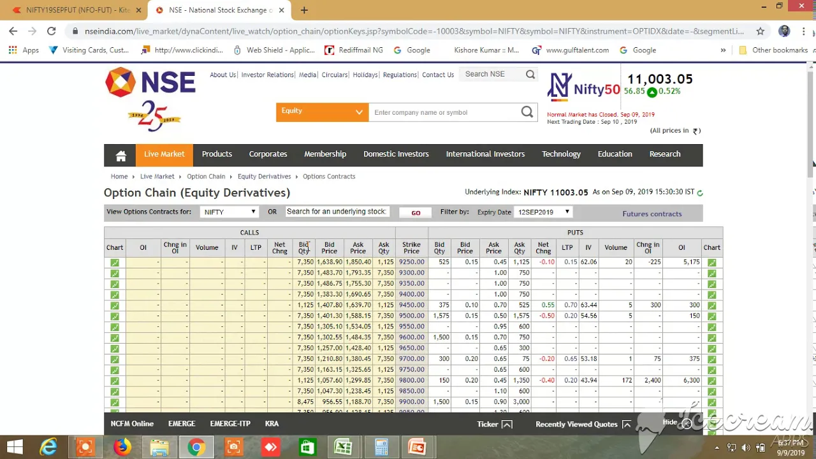Open calls chart icon for strike 9900.00
The width and height of the screenshot is (816, 459).
point(115,402)
